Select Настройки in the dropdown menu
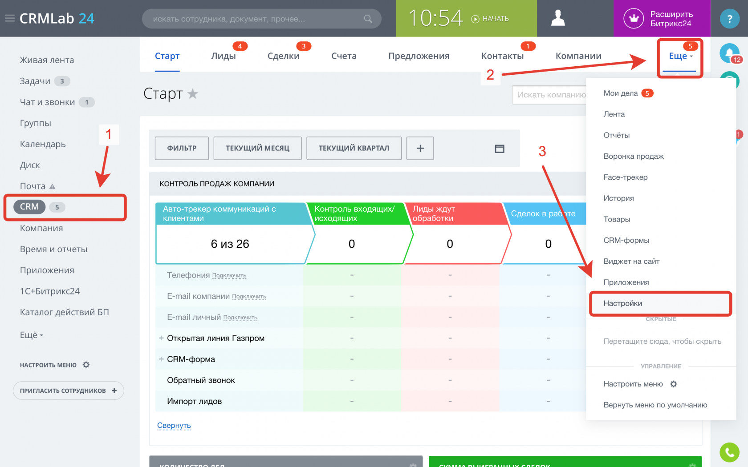The height and width of the screenshot is (467, 748). 661,303
